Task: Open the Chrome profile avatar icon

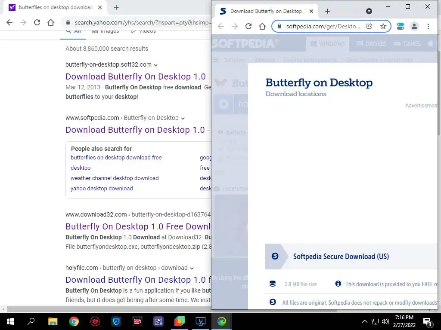Action: pos(414,26)
